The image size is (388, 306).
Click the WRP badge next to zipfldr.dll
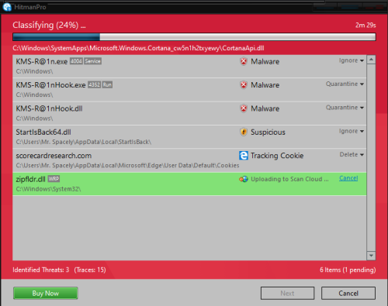pyautogui.click(x=54, y=179)
